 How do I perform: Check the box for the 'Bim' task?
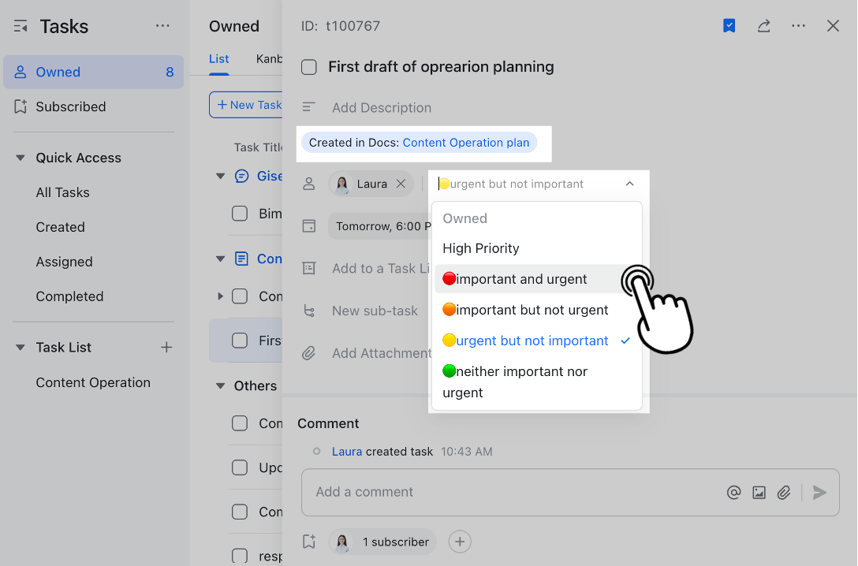point(240,214)
